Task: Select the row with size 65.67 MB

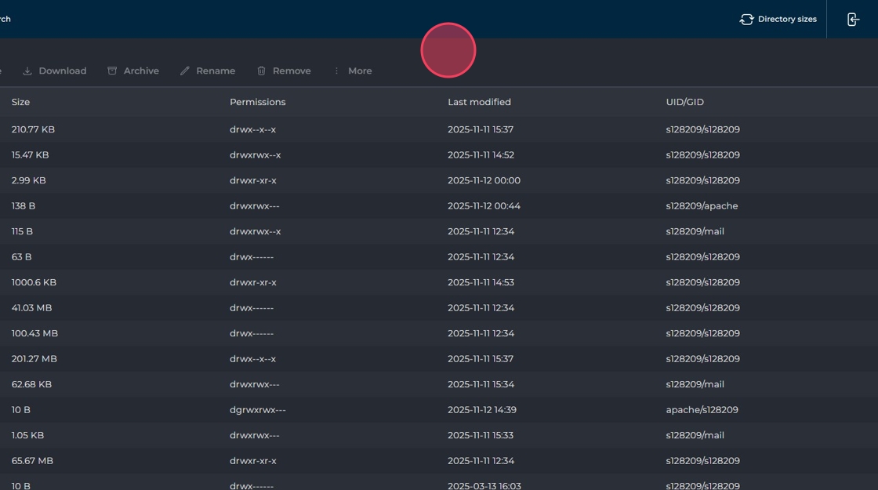Action: tap(32, 461)
